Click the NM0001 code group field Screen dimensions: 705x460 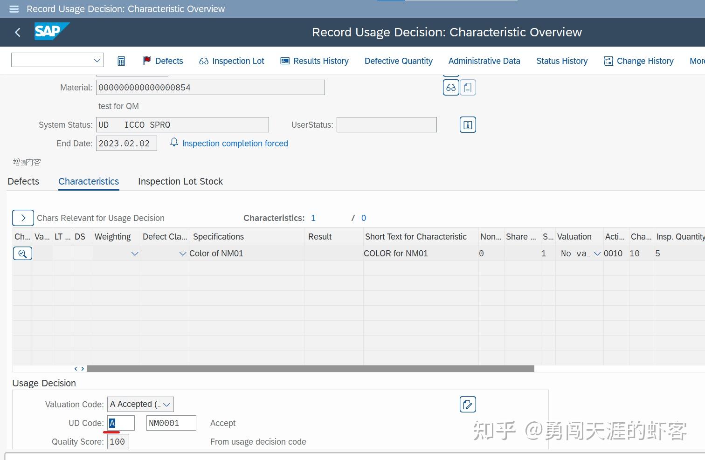(x=171, y=423)
